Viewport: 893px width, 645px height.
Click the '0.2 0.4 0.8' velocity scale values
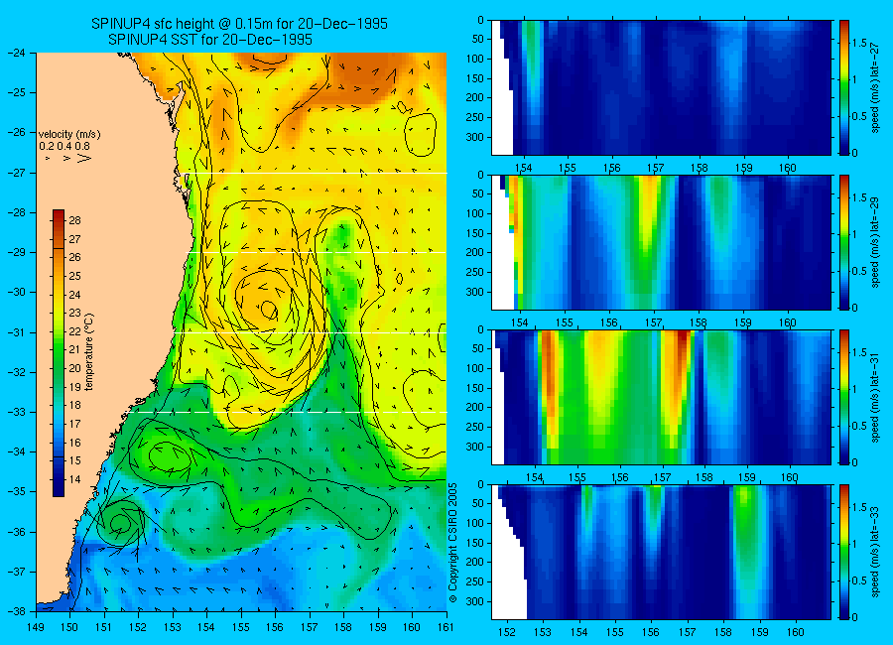[64, 146]
